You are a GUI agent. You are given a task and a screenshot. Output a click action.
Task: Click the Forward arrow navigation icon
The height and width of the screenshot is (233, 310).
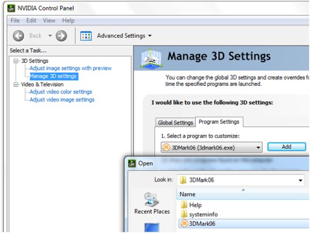(61, 36)
